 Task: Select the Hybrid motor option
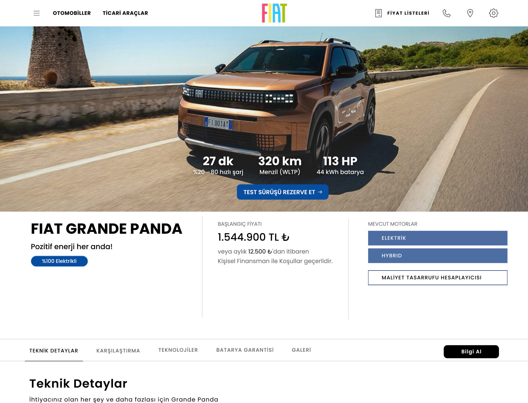(x=438, y=256)
